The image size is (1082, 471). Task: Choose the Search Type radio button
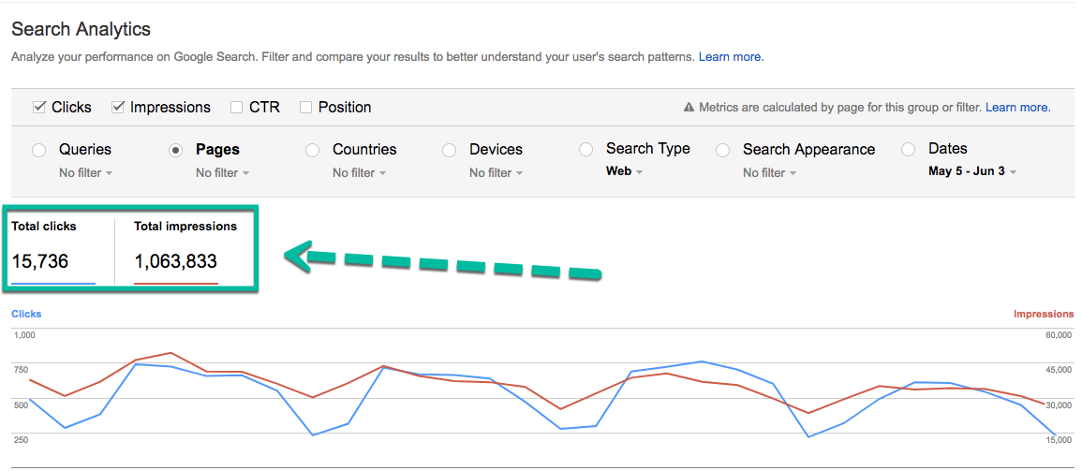586,149
